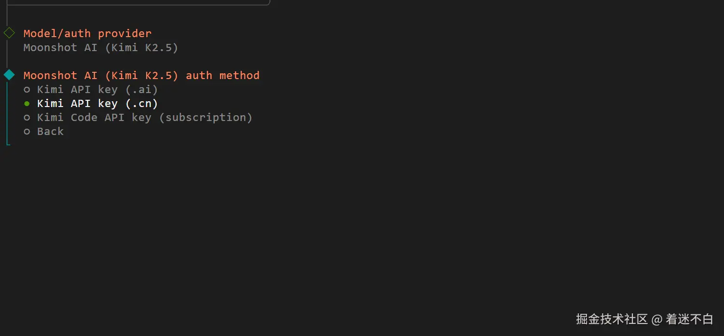Pick the highlighted "Kimi API key (.cn)" label

tap(97, 104)
